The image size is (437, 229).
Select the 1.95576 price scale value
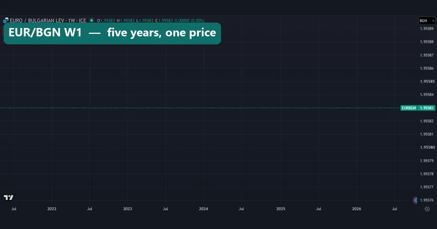[426, 200]
